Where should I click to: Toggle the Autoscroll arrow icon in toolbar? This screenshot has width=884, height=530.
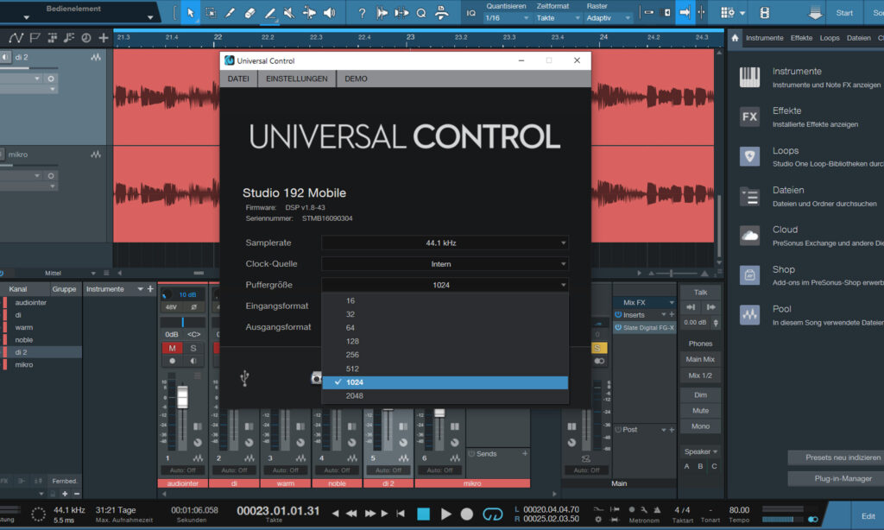[x=685, y=12]
